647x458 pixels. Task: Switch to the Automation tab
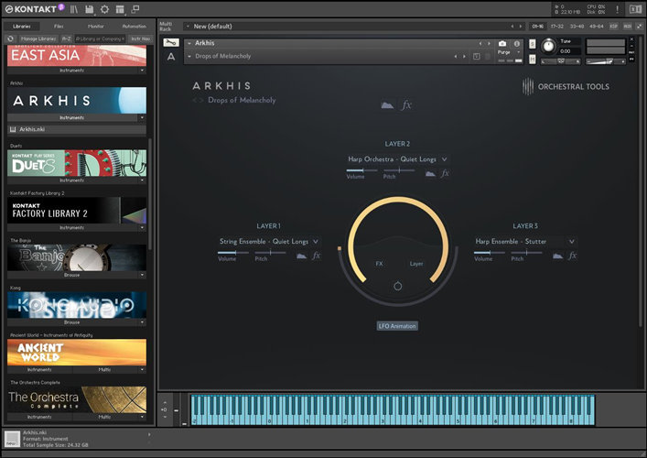pyautogui.click(x=134, y=27)
